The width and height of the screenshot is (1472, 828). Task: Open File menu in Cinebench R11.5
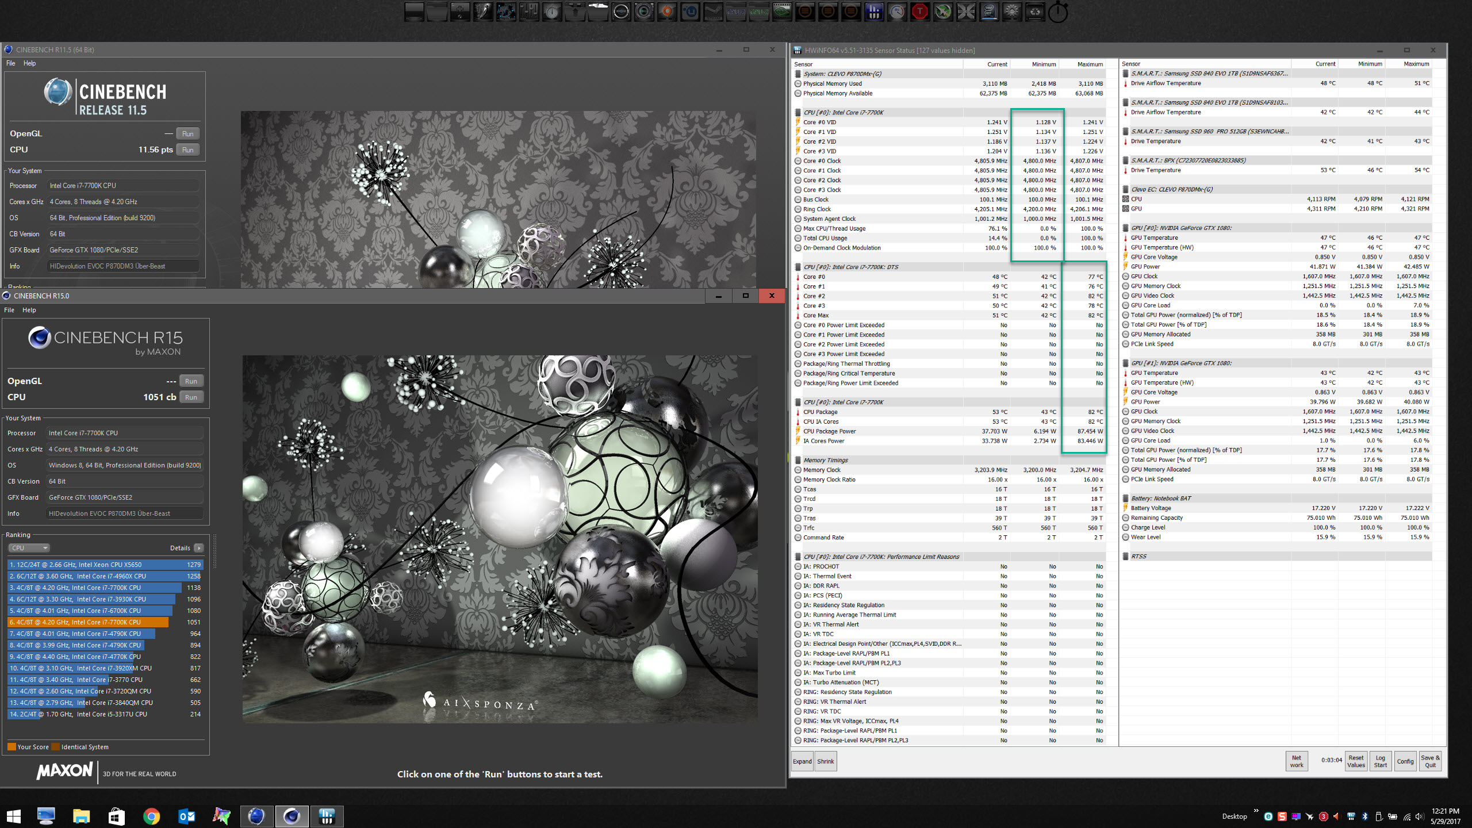point(10,63)
